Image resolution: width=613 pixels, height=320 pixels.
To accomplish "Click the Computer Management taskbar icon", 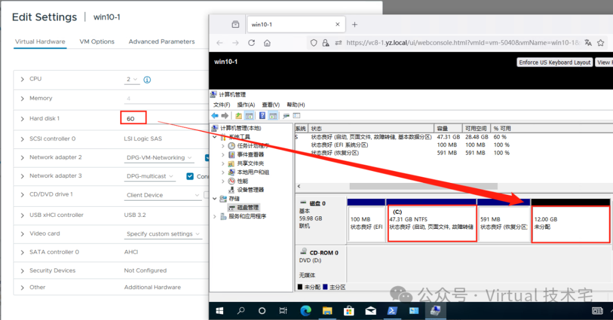I will (x=435, y=310).
